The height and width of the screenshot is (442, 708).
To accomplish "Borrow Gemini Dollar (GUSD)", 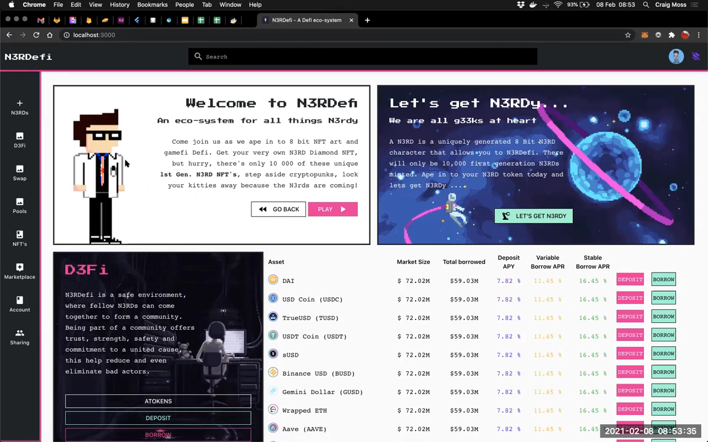I will click(x=664, y=390).
